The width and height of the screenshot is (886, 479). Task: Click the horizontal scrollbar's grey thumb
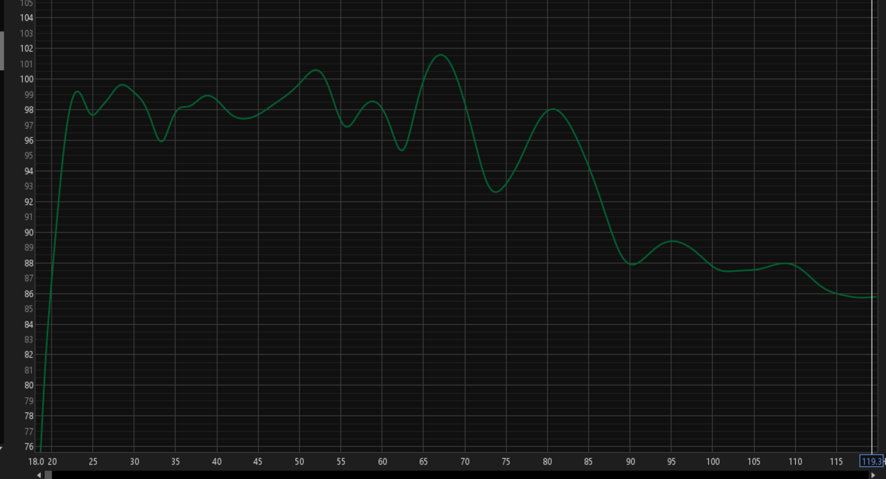coord(48,475)
